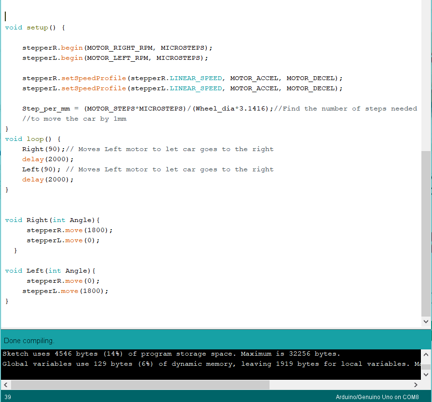
Task: Click the 'Done compiling.' status message
Action: click(x=29, y=341)
